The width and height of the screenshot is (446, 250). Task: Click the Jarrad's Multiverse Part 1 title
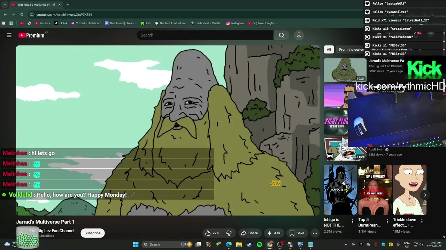pos(45,222)
